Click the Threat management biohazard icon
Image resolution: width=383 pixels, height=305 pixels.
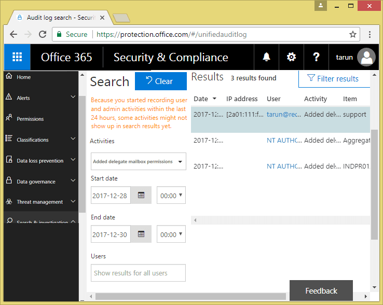point(9,201)
